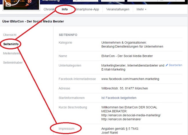Go to the Veranstaltungen tab
Viewport: 188px width, 135px height.
pyautogui.click(x=118, y=9)
